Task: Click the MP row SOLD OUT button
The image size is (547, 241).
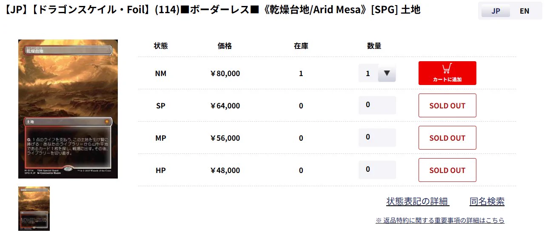Action: coord(447,138)
